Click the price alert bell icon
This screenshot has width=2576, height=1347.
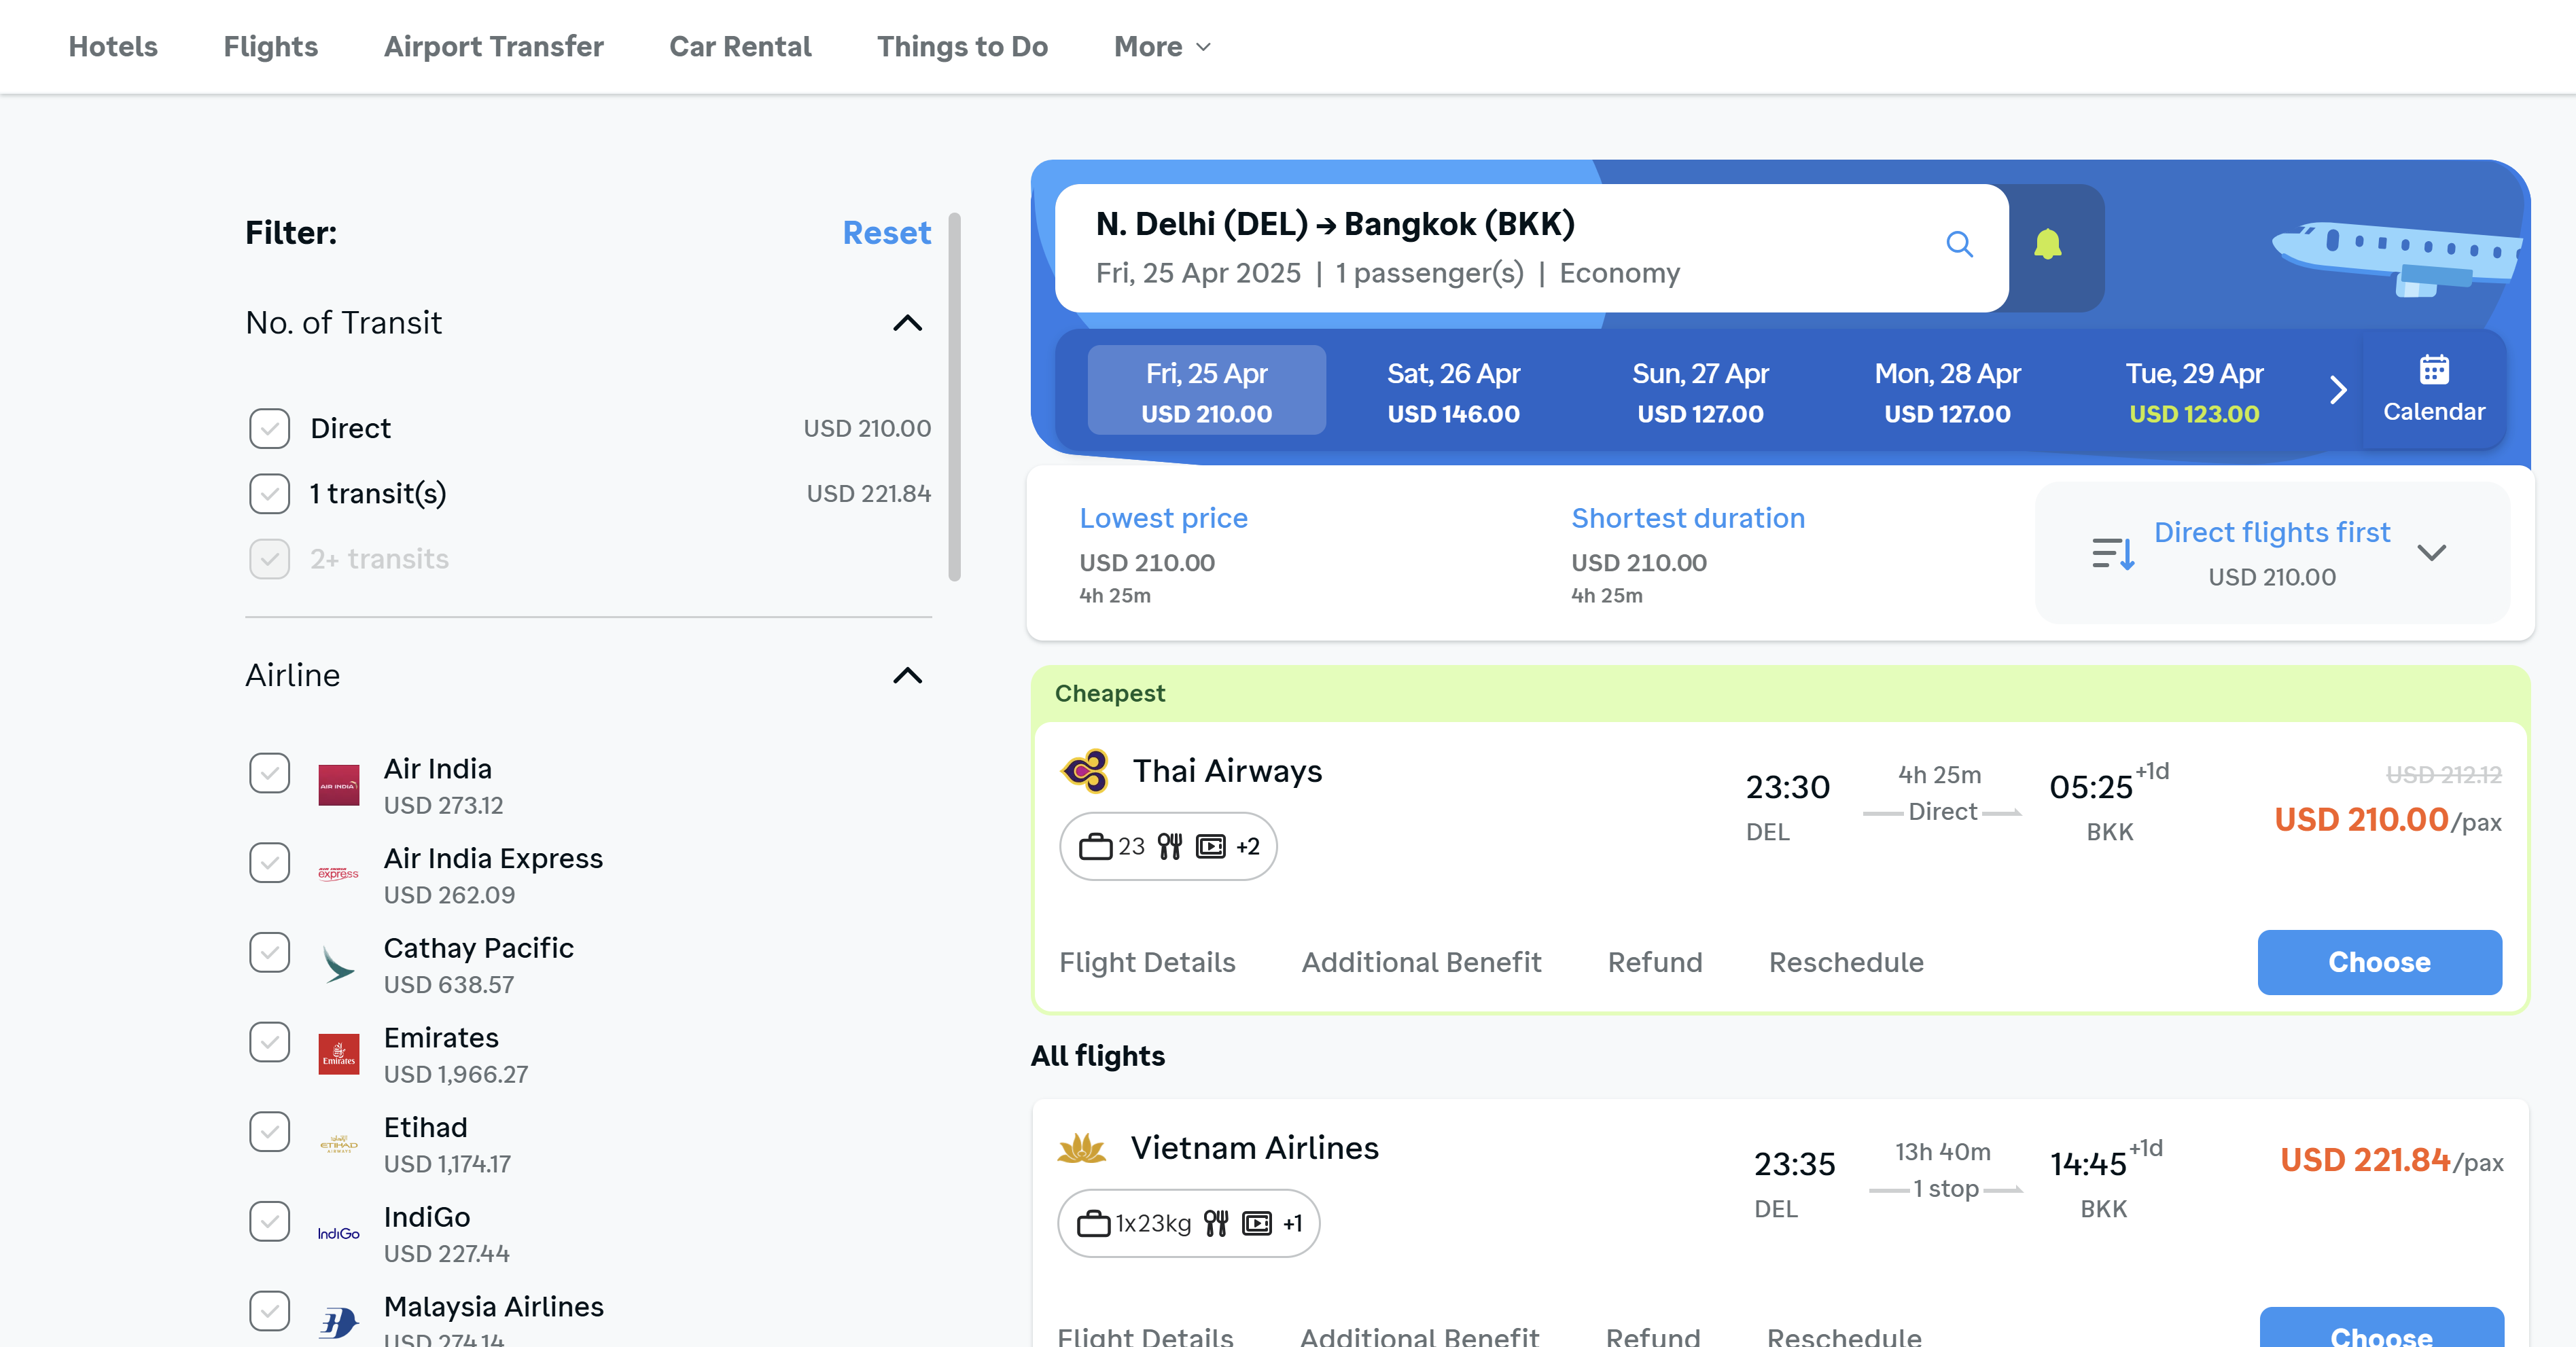[x=2047, y=245]
